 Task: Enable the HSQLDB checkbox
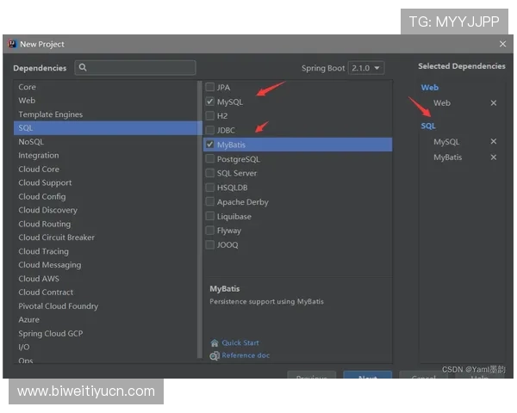tap(209, 188)
